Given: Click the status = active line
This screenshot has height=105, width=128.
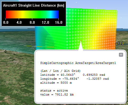Looking at the screenshot, I should 54,91.
